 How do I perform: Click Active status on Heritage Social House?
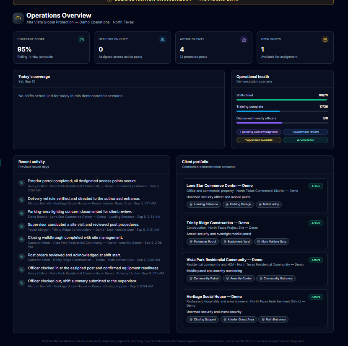(x=316, y=297)
